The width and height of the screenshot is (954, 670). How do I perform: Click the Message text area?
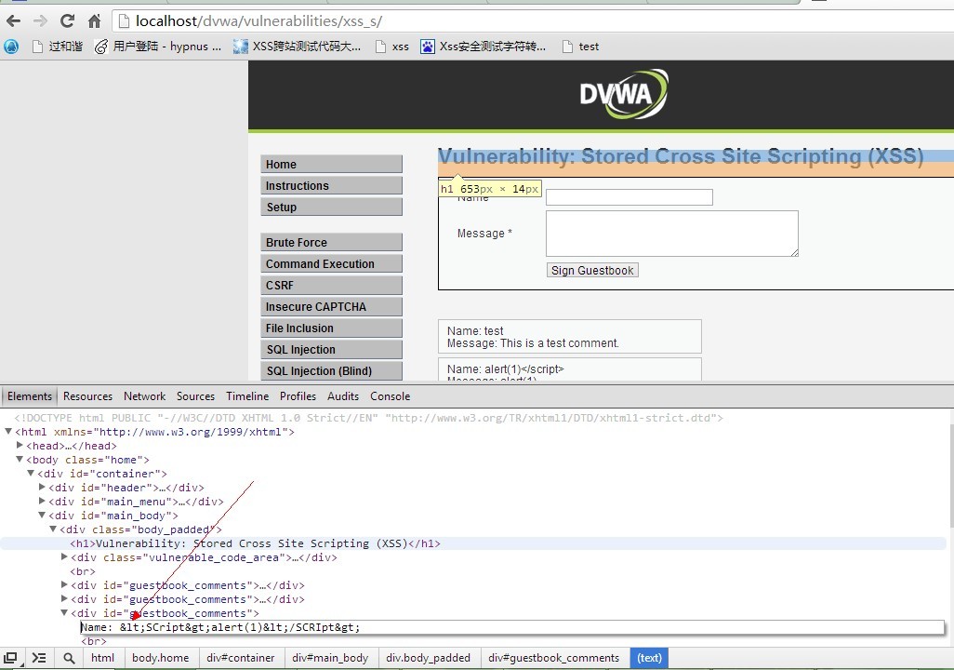672,234
